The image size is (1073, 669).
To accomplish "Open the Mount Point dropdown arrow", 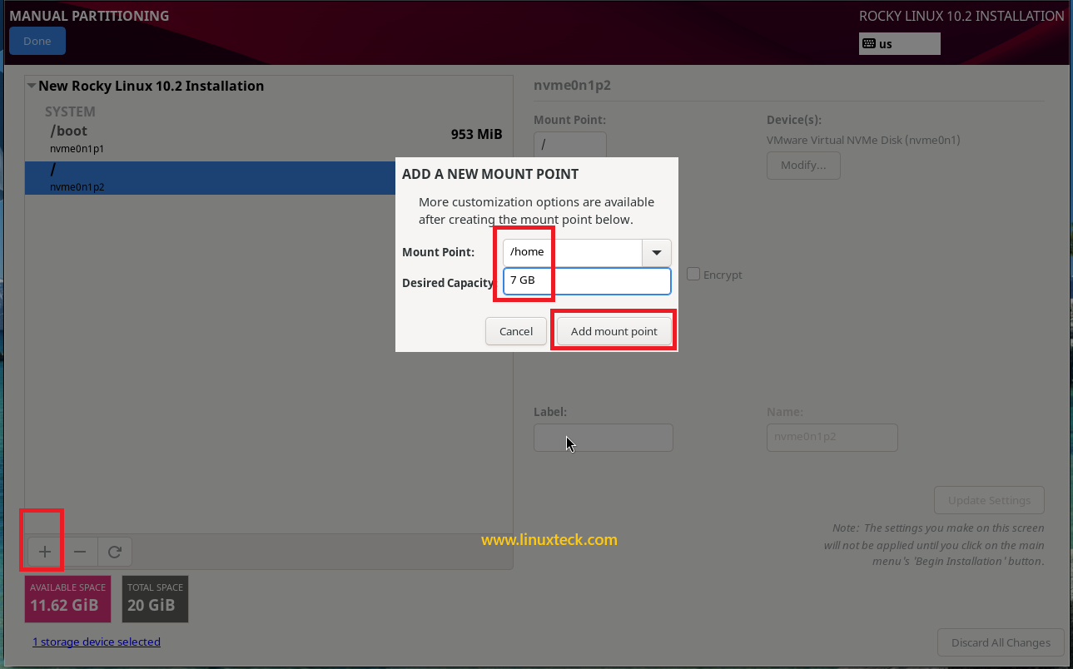I will click(656, 252).
